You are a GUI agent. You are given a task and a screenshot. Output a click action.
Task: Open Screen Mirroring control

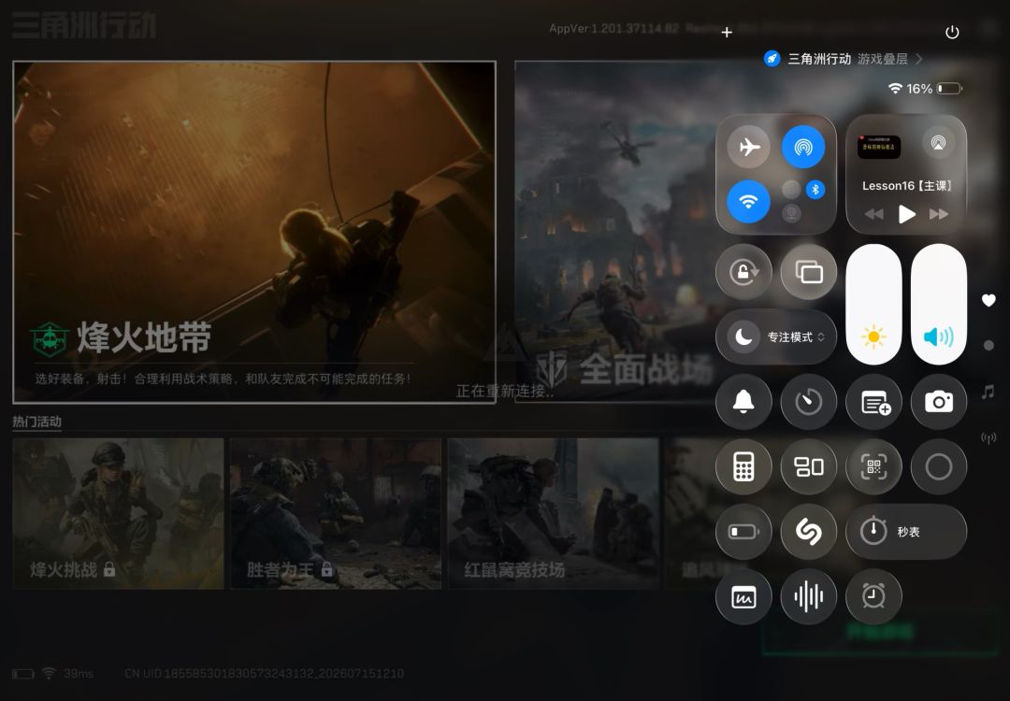coord(808,272)
